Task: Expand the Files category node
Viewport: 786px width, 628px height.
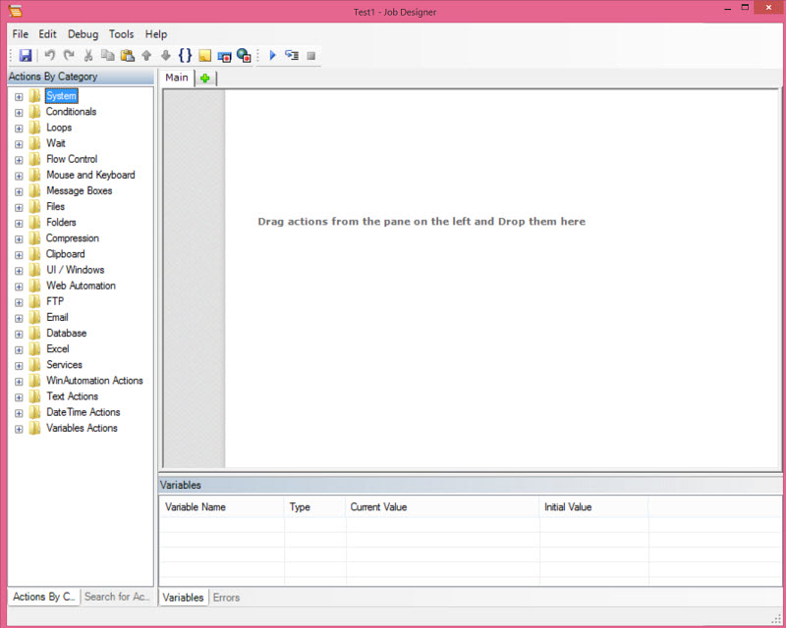Action: tap(19, 207)
